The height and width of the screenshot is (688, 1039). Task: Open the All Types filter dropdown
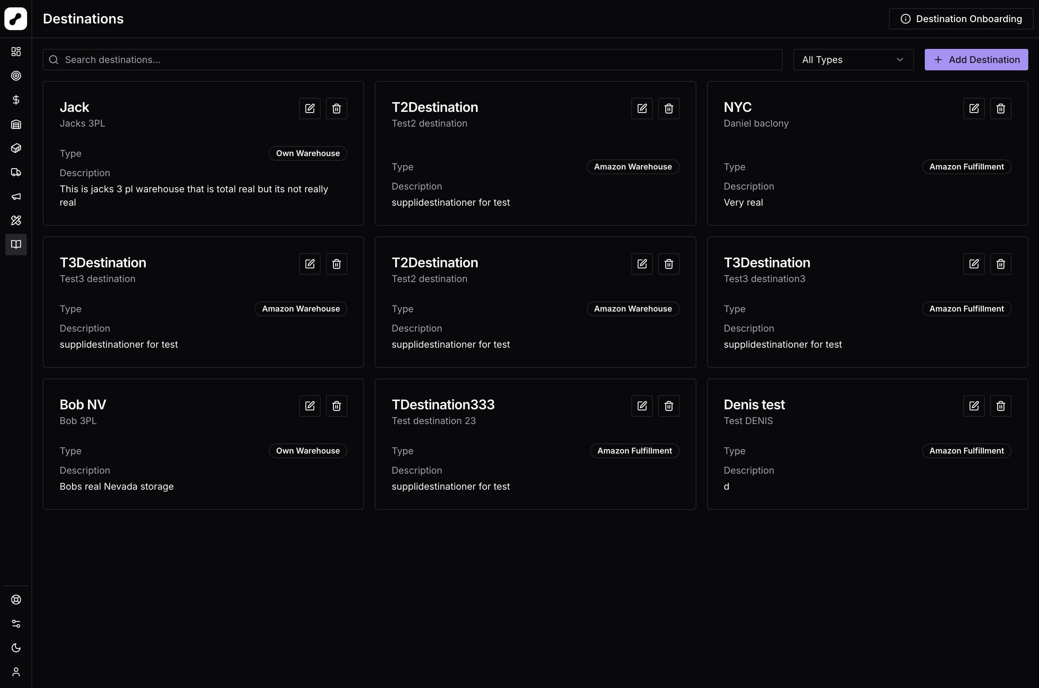point(853,60)
